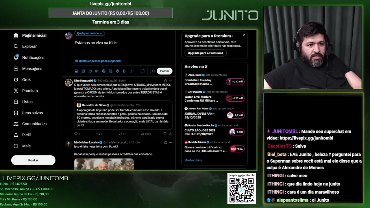
Task: Bookmark Kim Kataguiri's post
Action: (x=165, y=134)
